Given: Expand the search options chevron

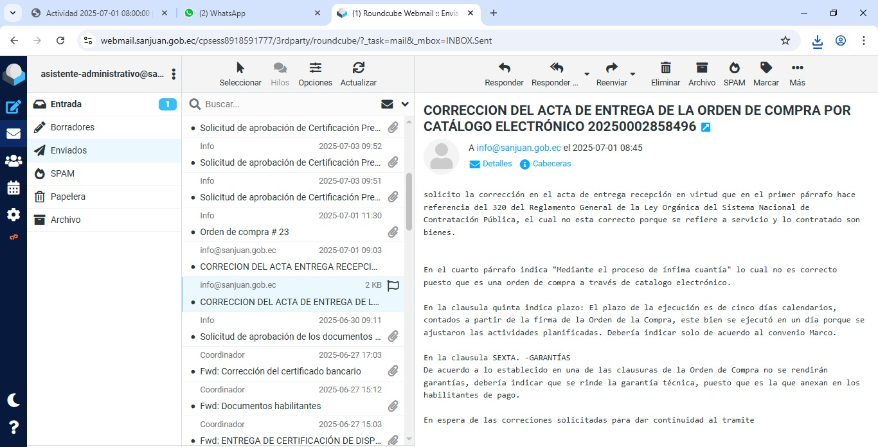Looking at the screenshot, I should pos(405,104).
